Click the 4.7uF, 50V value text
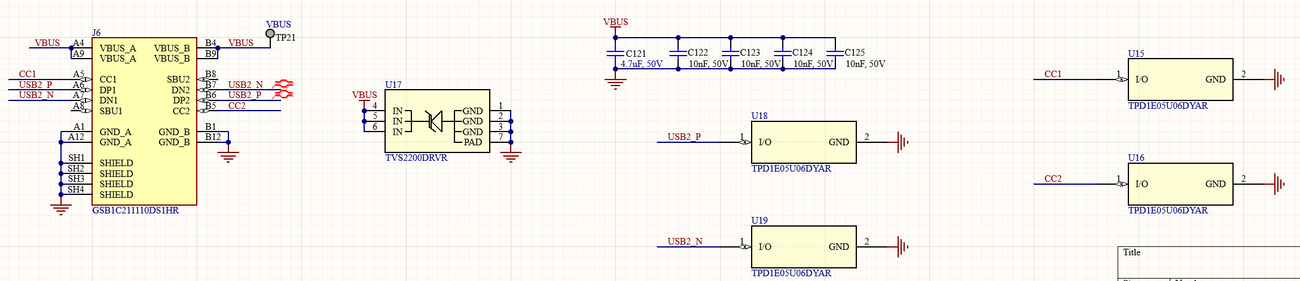Viewport: 1300px width, 281px height. (x=642, y=64)
